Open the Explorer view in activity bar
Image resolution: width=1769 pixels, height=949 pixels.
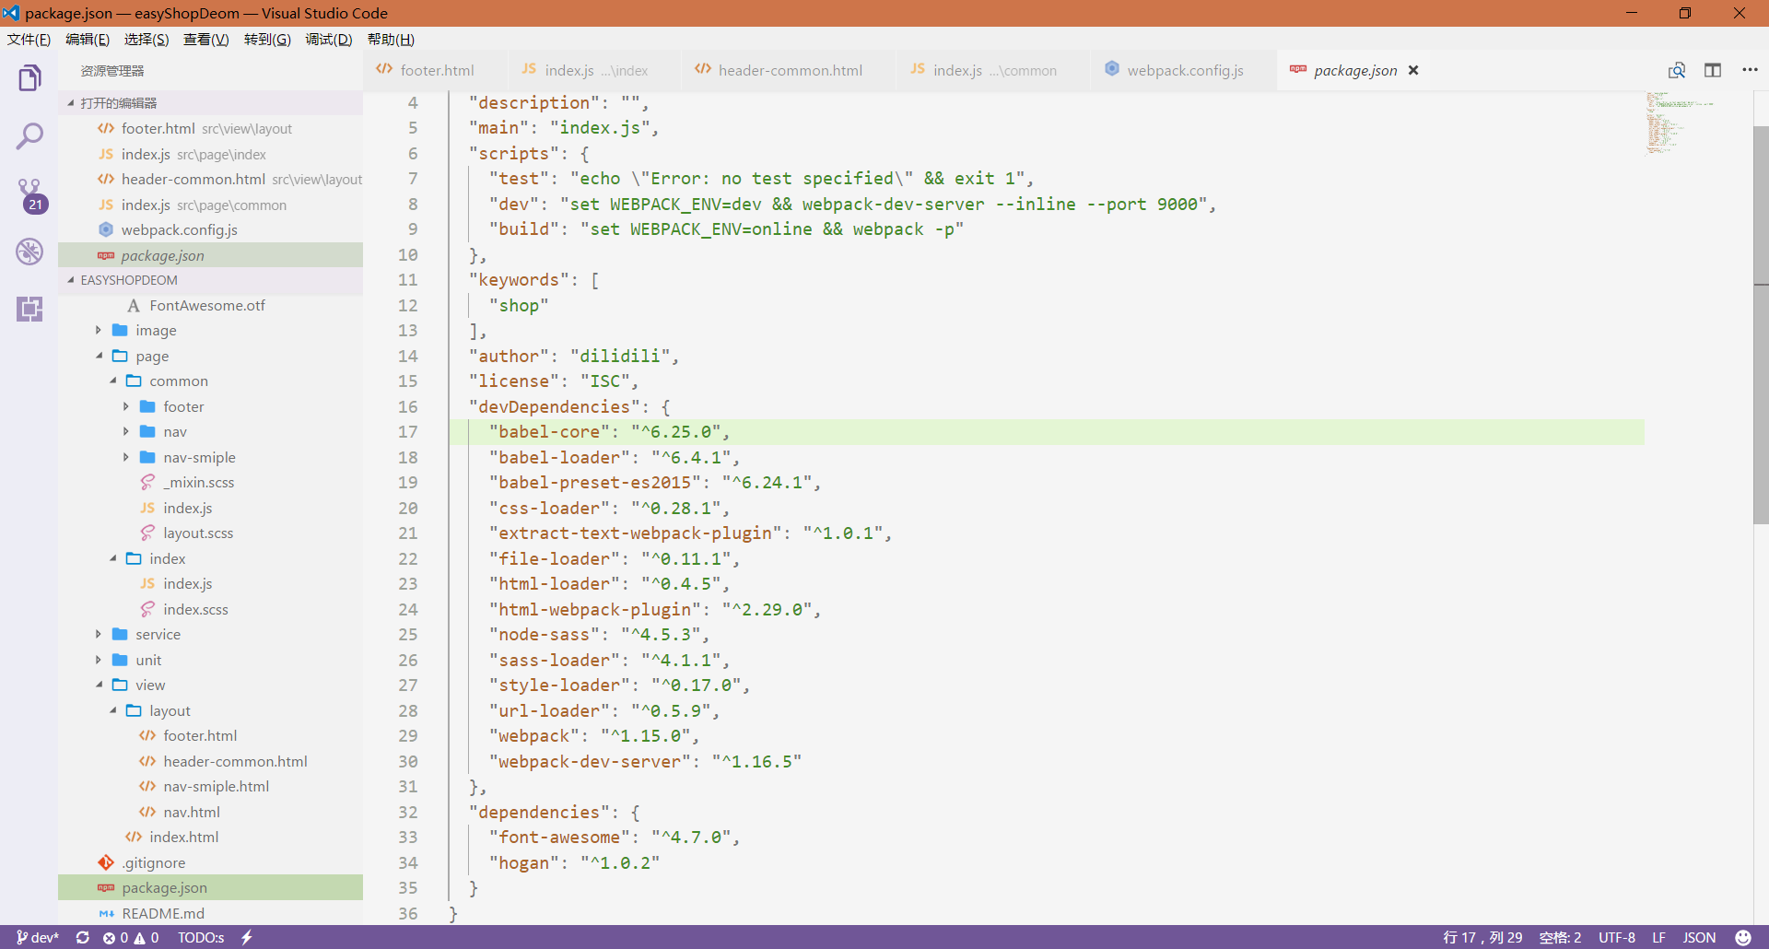tap(29, 78)
